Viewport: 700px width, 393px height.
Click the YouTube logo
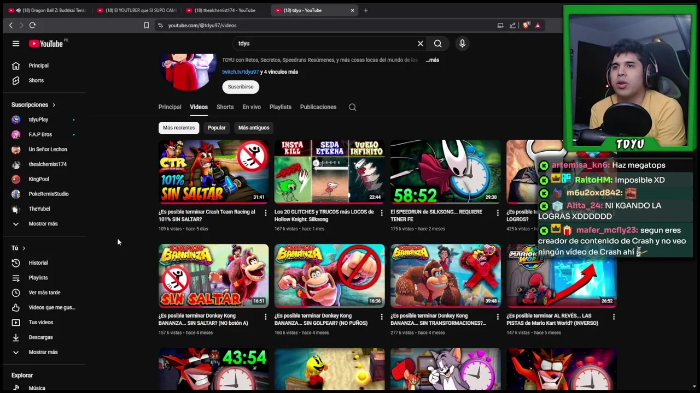[45, 44]
